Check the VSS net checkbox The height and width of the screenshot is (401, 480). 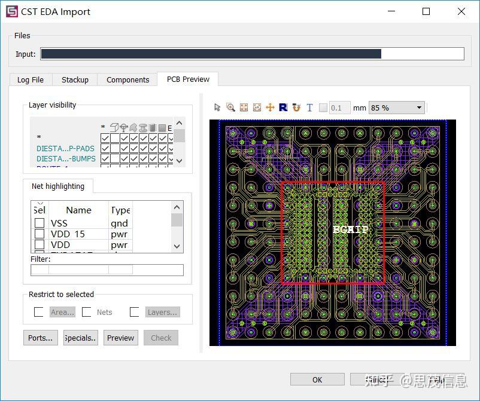click(40, 223)
